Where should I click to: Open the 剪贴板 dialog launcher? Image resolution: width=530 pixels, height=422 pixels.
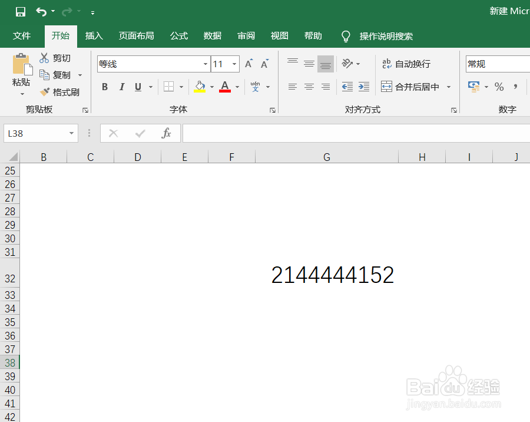(x=85, y=110)
